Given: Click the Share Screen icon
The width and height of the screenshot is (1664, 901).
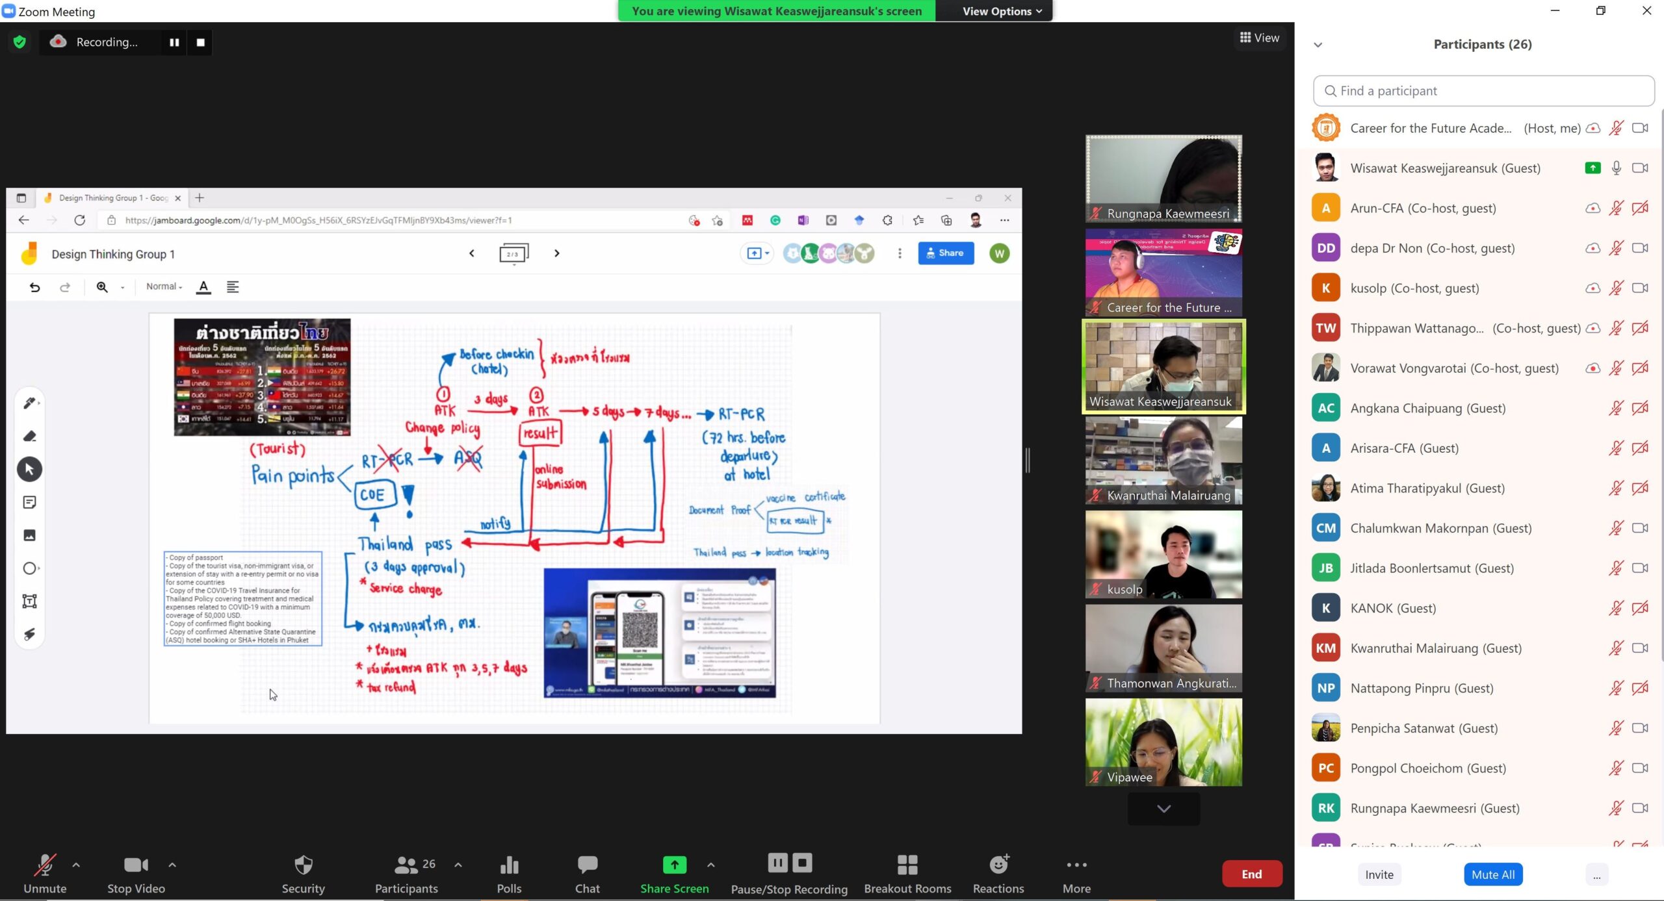Looking at the screenshot, I should click(674, 865).
